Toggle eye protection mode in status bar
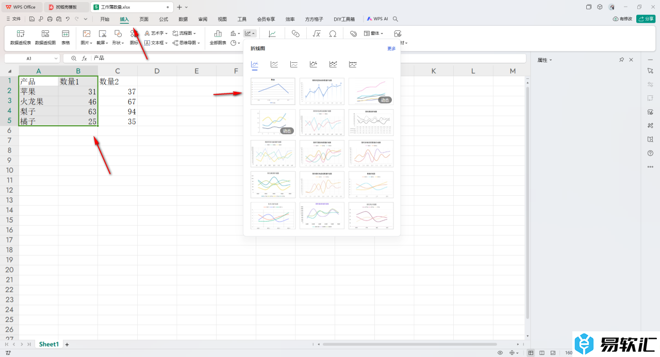Screen dimensions: 660x357 coord(500,353)
